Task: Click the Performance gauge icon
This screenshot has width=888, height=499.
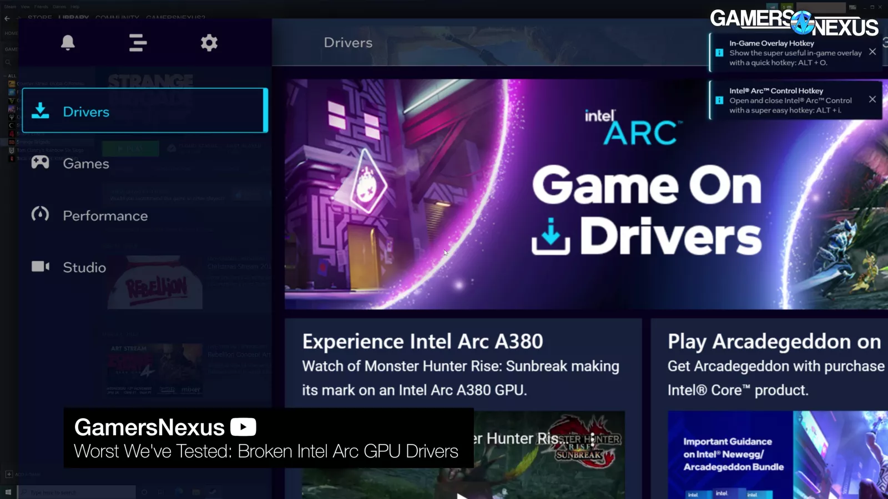Action: pos(40,215)
